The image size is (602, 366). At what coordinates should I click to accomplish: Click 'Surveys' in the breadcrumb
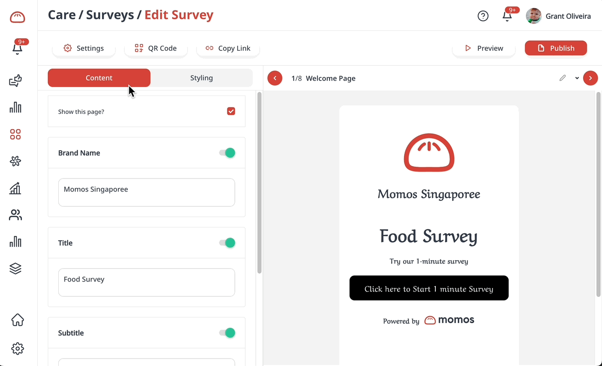(110, 15)
